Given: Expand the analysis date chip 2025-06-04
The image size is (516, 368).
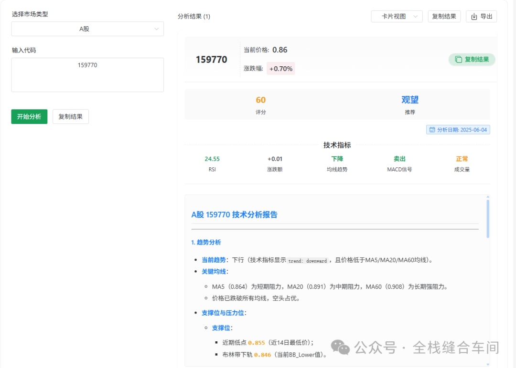Looking at the screenshot, I should pyautogui.click(x=458, y=129).
